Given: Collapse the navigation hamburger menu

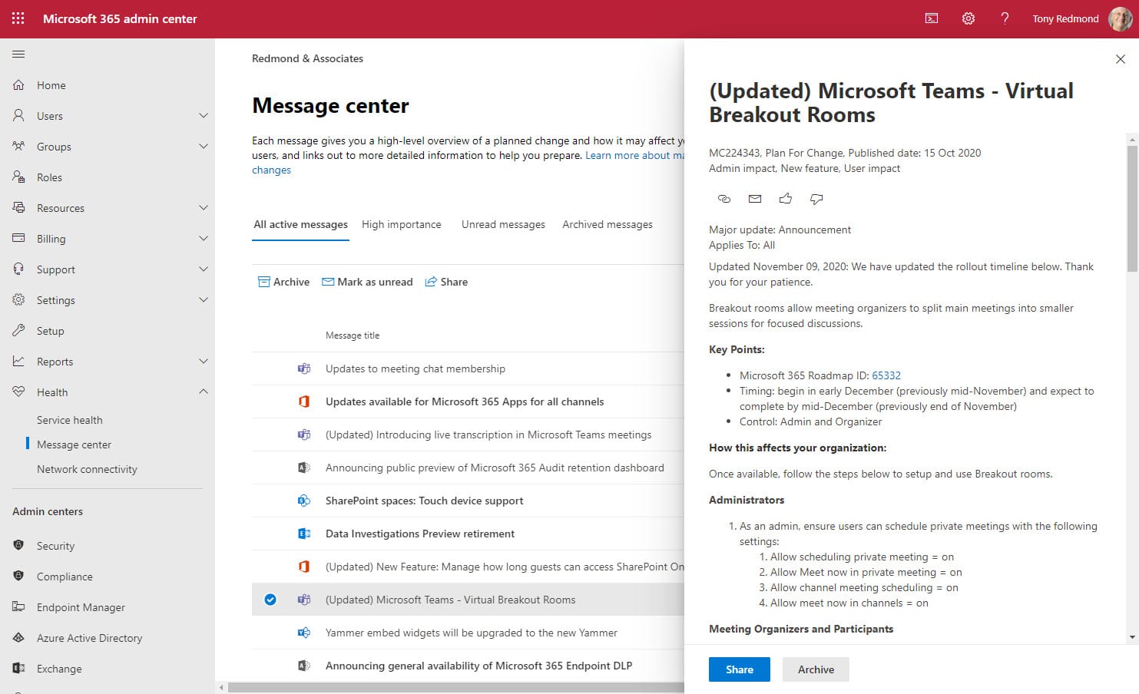Looking at the screenshot, I should 18,54.
